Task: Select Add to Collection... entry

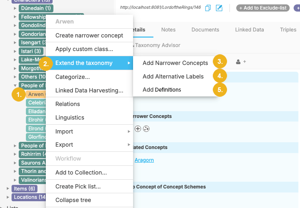Action: (89, 173)
